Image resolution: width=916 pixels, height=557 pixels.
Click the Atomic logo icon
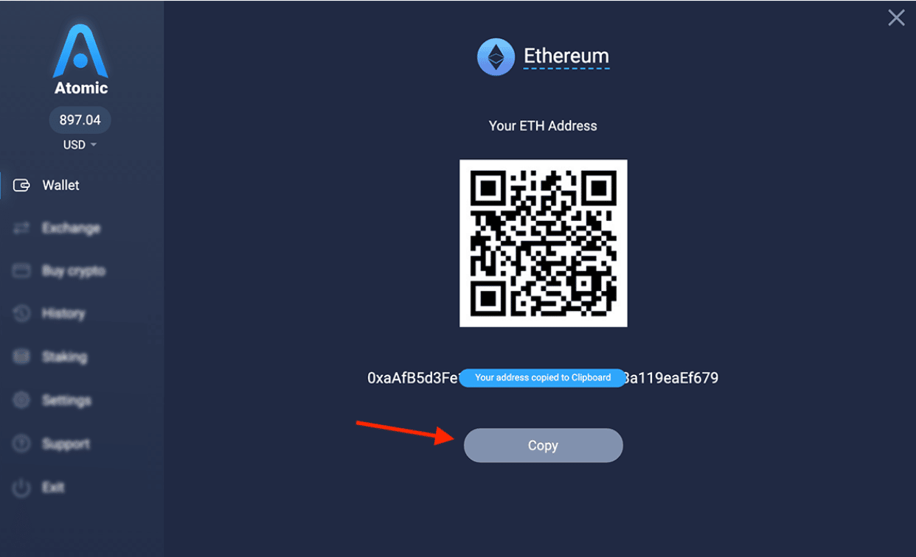point(80,52)
